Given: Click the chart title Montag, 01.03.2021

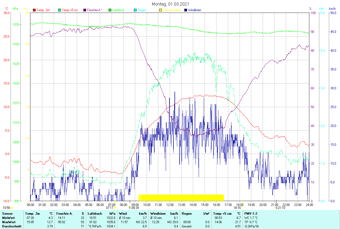Looking at the screenshot, I should pyautogui.click(x=171, y=4).
